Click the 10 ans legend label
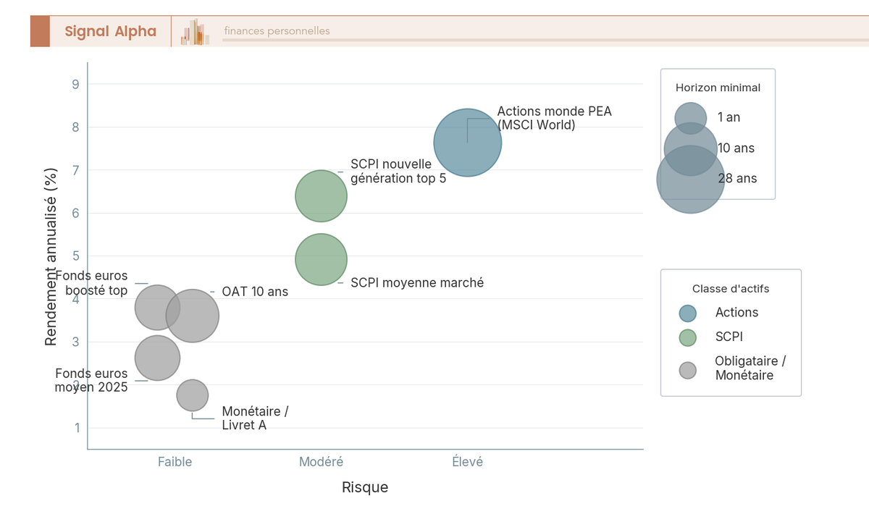Viewport: 869px width, 522px height. [x=736, y=148]
